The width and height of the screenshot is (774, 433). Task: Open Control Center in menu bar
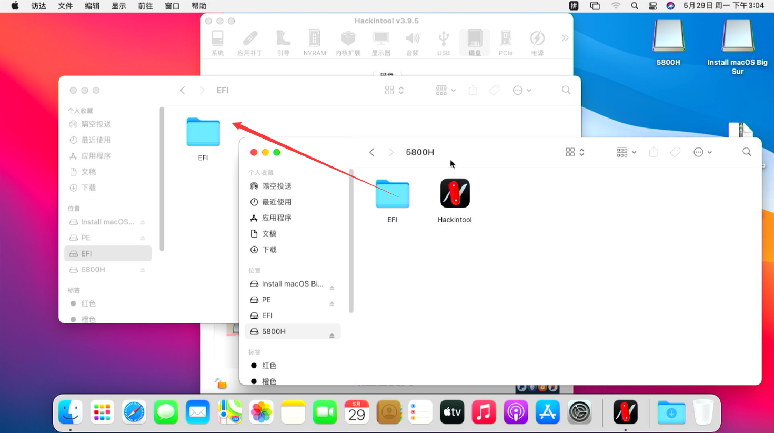652,6
